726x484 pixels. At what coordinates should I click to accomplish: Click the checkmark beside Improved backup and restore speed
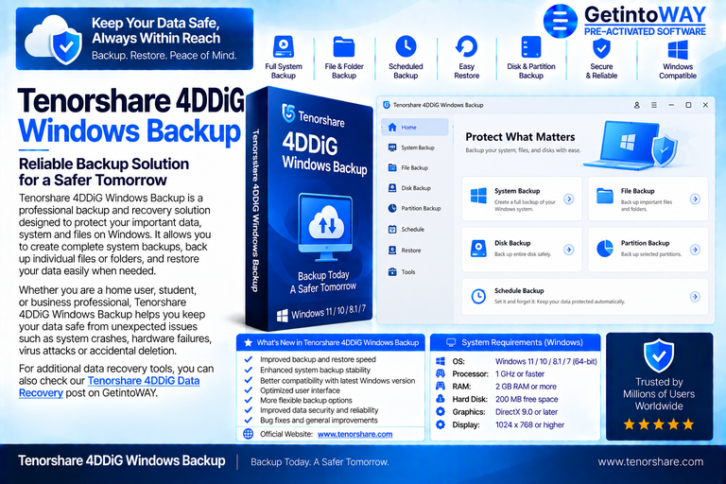pos(249,359)
